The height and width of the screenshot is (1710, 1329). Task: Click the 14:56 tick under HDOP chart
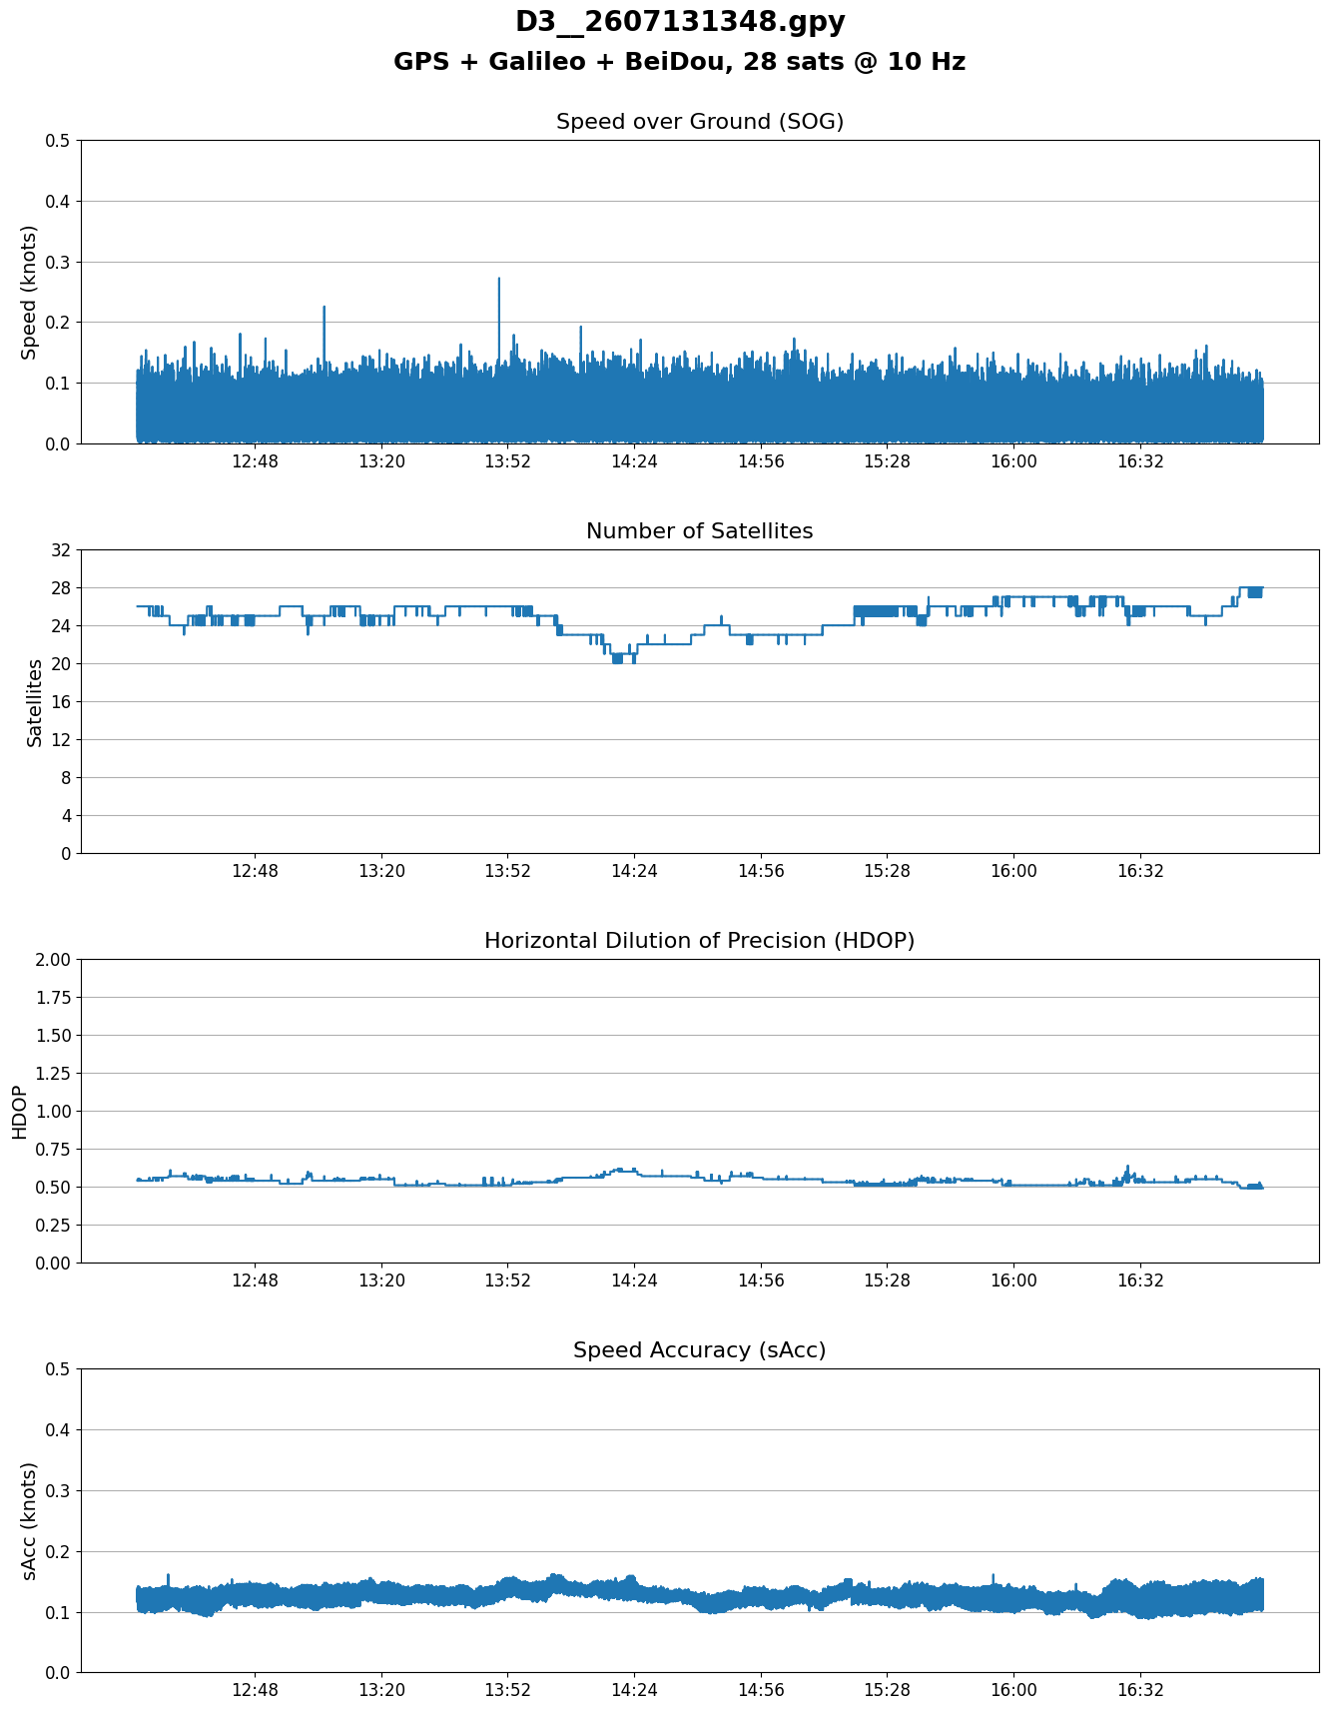point(761,1281)
